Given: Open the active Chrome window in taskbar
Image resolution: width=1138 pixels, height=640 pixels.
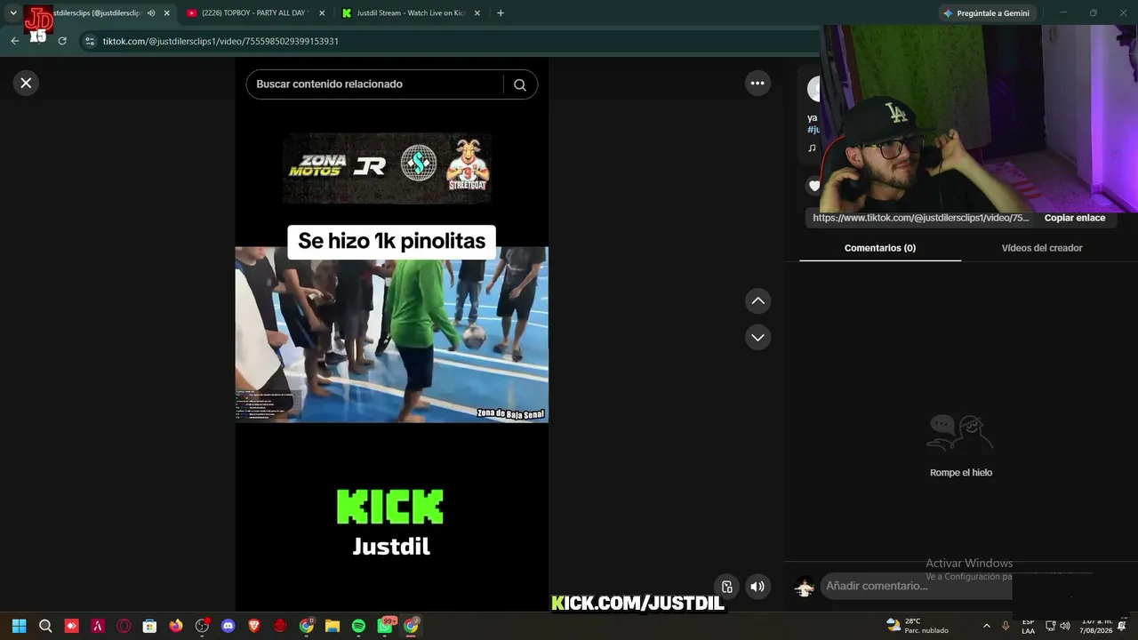Looking at the screenshot, I should point(411,626).
